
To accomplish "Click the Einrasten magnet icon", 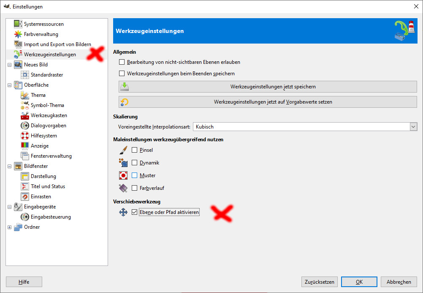I will [24, 197].
